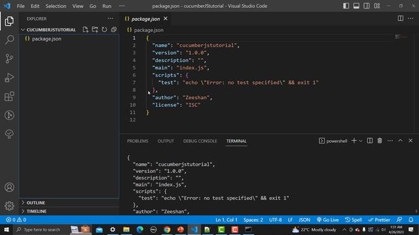Open editor more actions ellipsis
Viewport: 419px width, 235px height.
[x=410, y=18]
